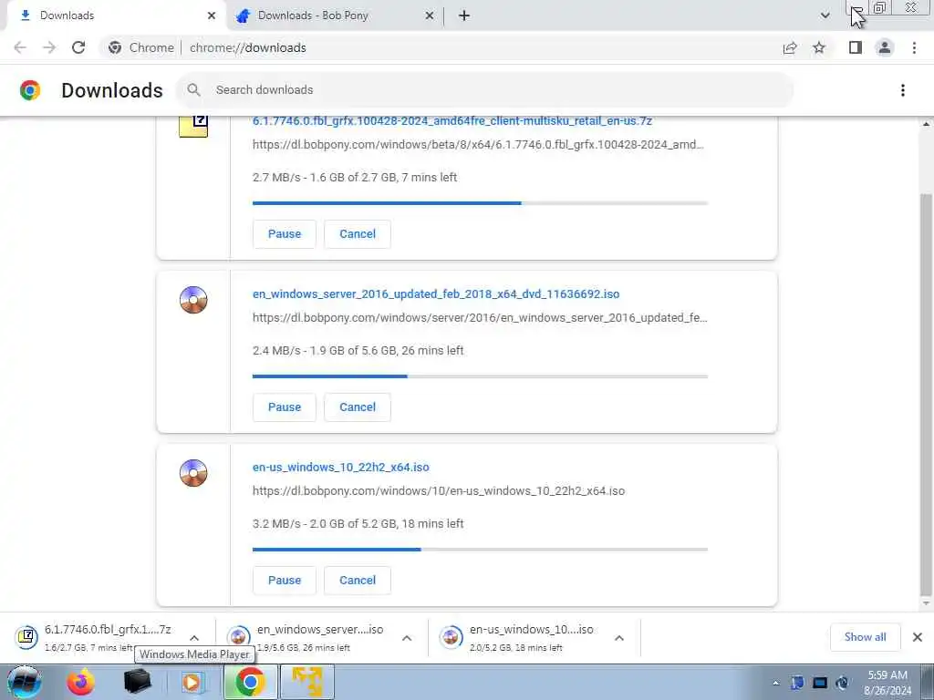Focus the Search downloads field

tap(484, 90)
